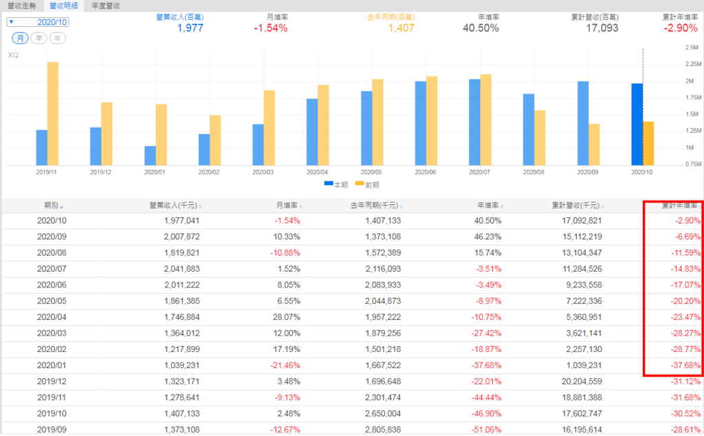The width and height of the screenshot is (704, 436).
Task: Click cumulative growth value -6.69%
Action: click(687, 237)
